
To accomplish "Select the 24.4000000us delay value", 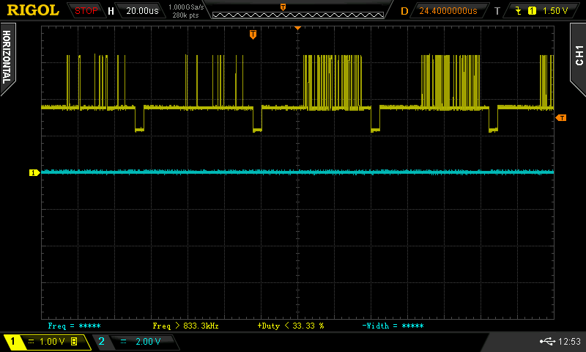I will 448,11.
